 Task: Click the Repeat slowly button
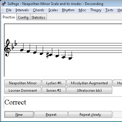pos(90,115)
